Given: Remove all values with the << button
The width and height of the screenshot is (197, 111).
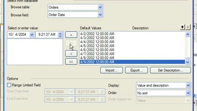Looking at the screenshot, I should pos(71,62).
